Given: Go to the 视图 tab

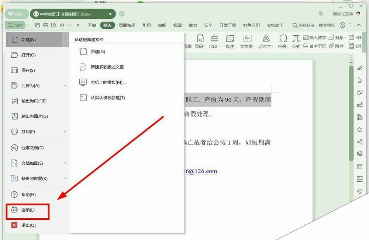Looking at the screenshot, I should (x=177, y=25).
